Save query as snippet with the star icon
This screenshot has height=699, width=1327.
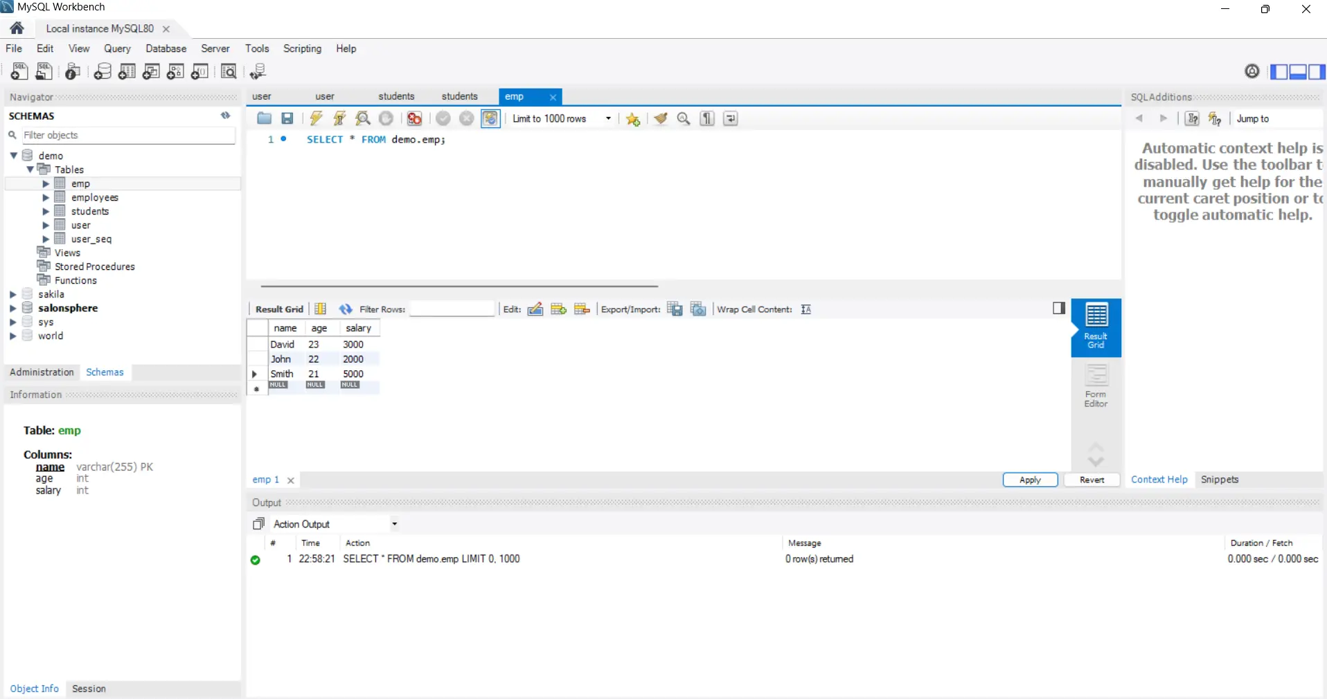coord(632,118)
